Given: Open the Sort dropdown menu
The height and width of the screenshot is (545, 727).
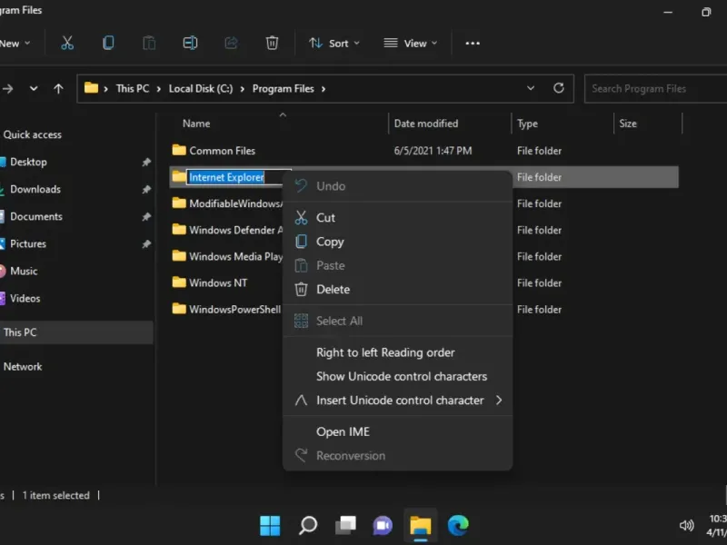Looking at the screenshot, I should click(x=334, y=43).
